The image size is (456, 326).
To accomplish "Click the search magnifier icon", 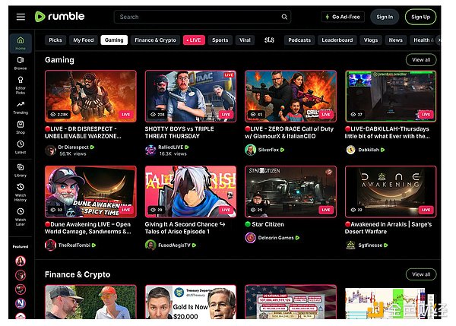I will (x=284, y=17).
